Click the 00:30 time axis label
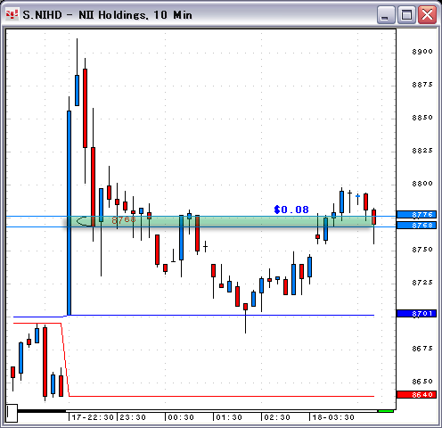This screenshot has height=428, width=442. coord(181,417)
